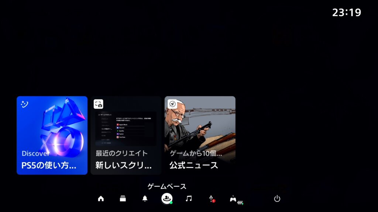Click the capture icon on 新しいスクリ card
This screenshot has height=212, width=378.
pyautogui.click(x=98, y=104)
